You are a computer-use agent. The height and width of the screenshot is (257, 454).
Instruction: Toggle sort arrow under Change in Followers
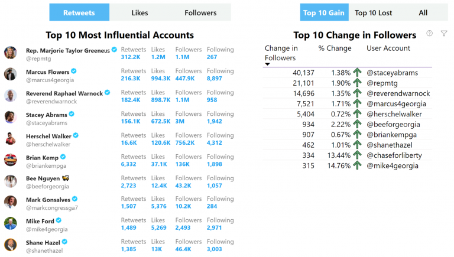point(268,64)
